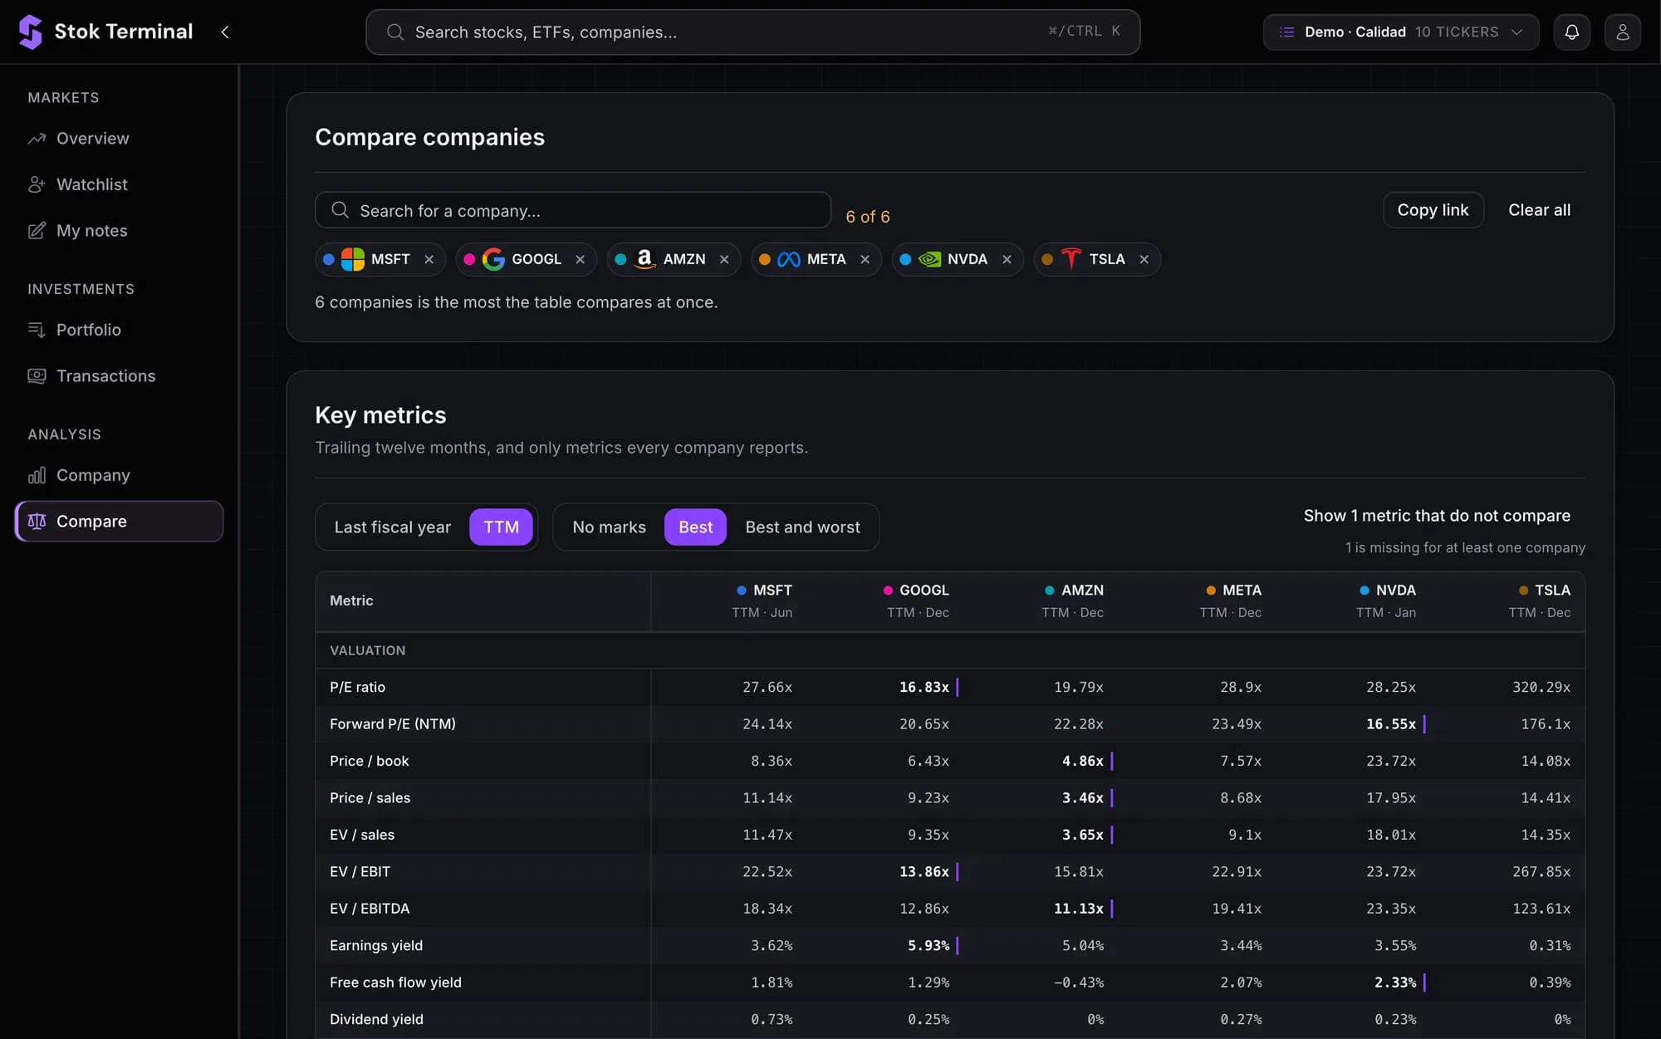
Task: Open Demo · Calidad tickers dropdown
Action: point(1401,32)
